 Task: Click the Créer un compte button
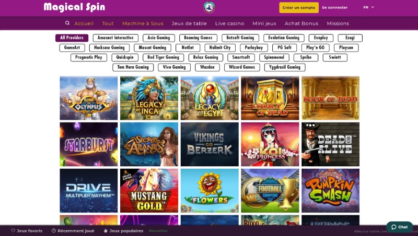[299, 8]
